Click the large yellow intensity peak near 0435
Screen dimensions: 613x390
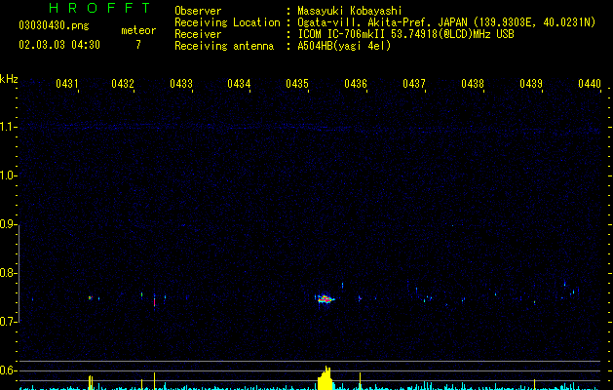pos(326,378)
